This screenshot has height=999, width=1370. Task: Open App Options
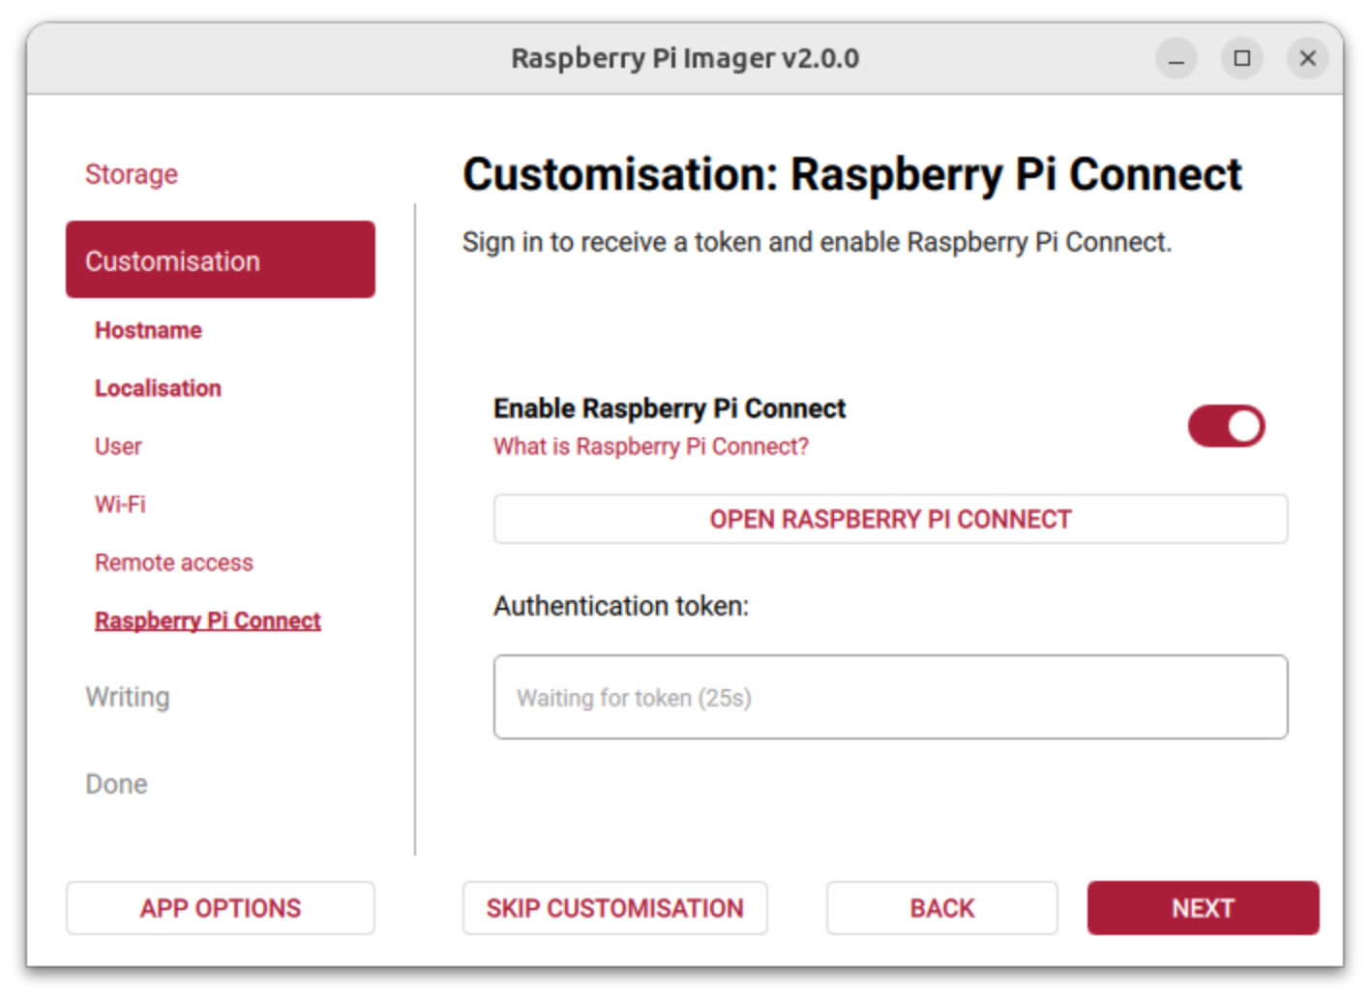click(221, 908)
